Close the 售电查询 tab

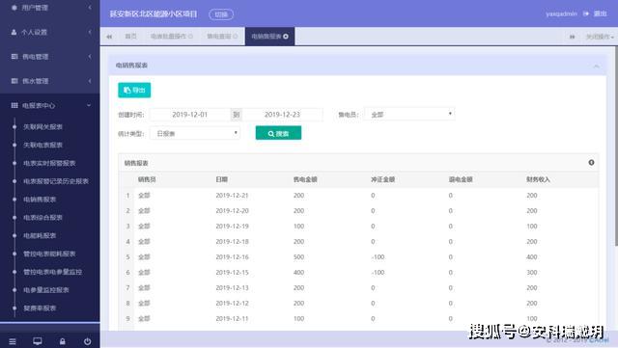[236, 37]
